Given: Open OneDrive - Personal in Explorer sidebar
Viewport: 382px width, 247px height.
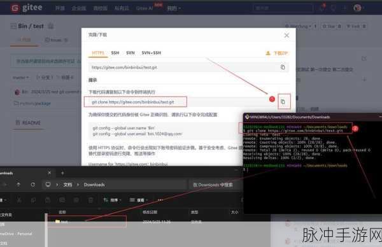Looking at the screenshot, I should 16,234.
